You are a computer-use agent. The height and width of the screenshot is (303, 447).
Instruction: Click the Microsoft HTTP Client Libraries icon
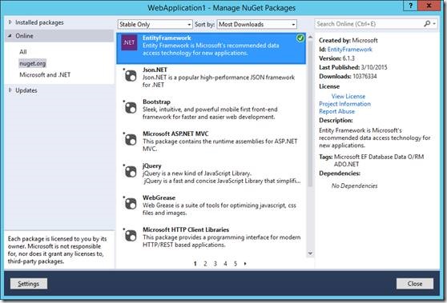pyautogui.click(x=131, y=236)
